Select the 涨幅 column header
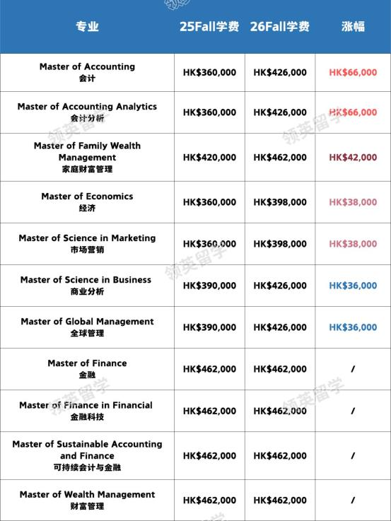This screenshot has width=391, height=521. (x=353, y=26)
